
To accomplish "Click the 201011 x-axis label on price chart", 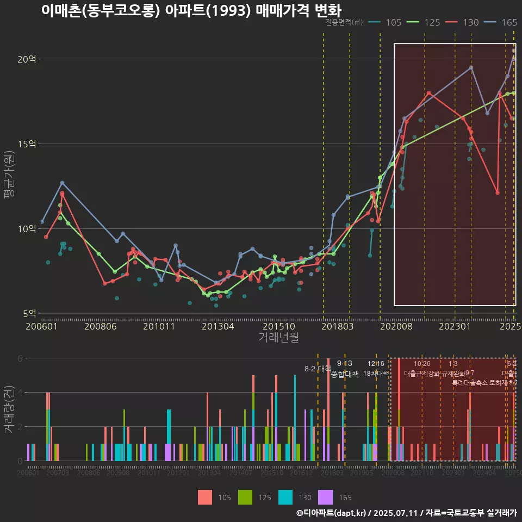I will click(x=159, y=326).
